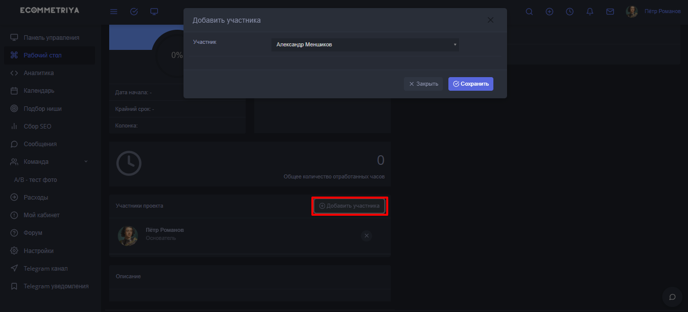
Task: Click the Добавить участника button
Action: tap(349, 206)
